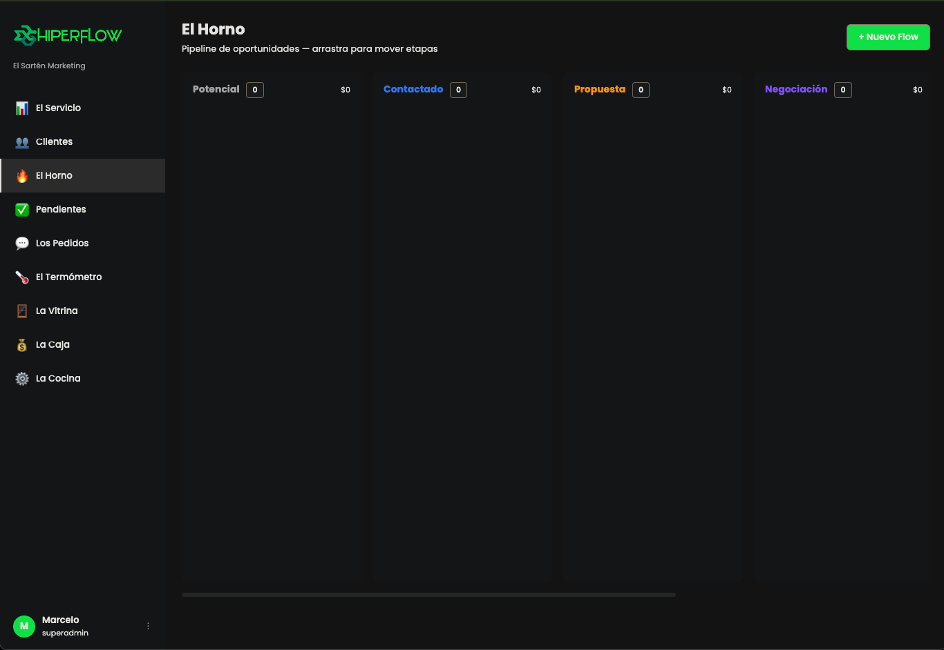The image size is (944, 650).
Task: Go to the Clientes section
Action: click(x=83, y=142)
